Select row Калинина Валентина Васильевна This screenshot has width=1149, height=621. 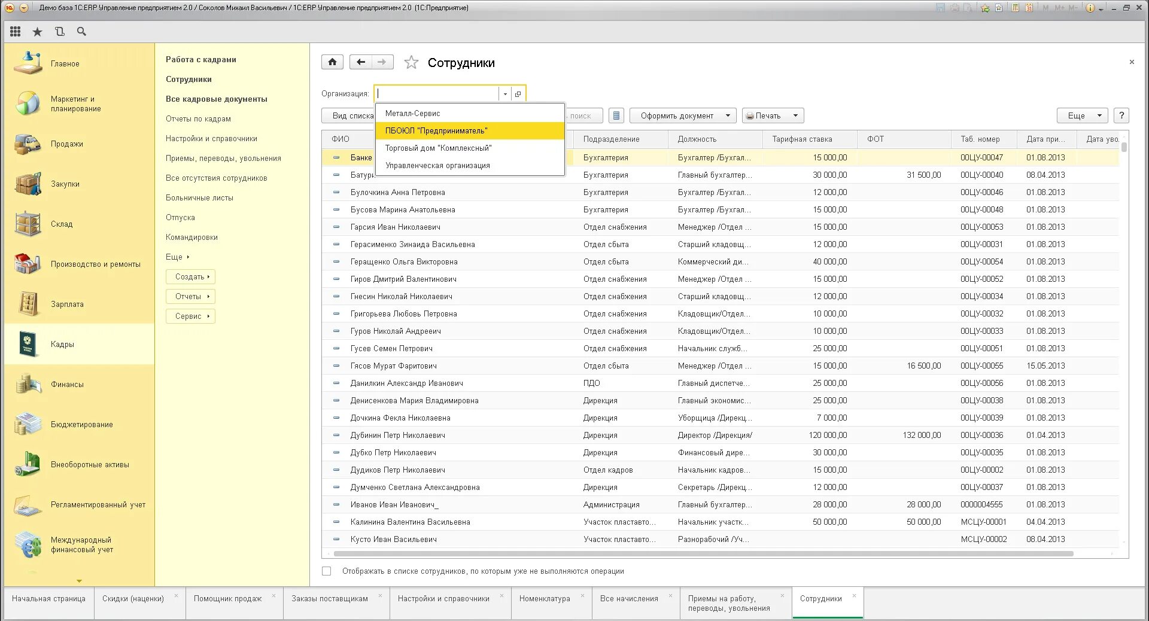click(721, 522)
